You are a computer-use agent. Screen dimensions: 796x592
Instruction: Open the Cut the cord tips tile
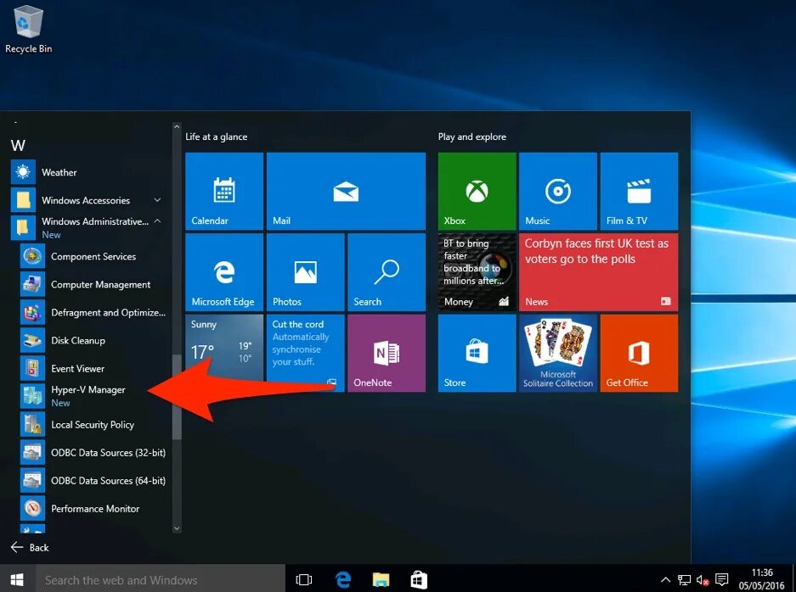pos(306,354)
